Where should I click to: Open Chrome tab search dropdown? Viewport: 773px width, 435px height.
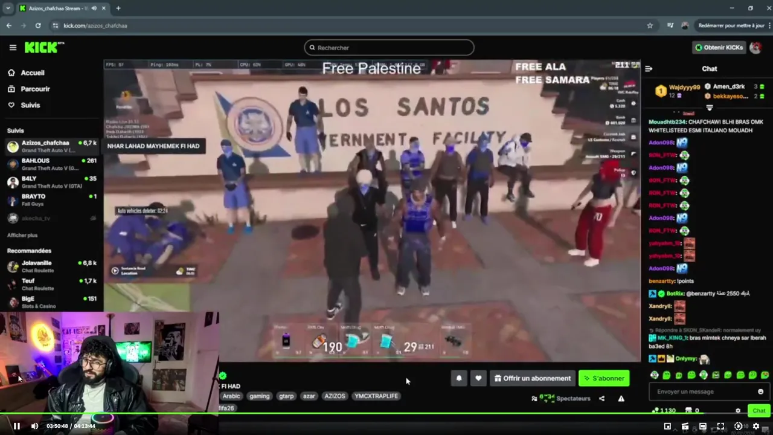point(8,8)
